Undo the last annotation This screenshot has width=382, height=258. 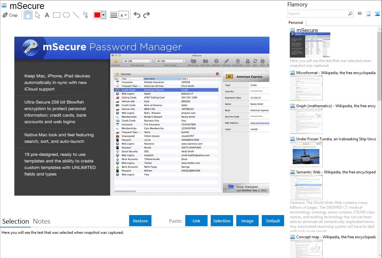click(x=137, y=15)
